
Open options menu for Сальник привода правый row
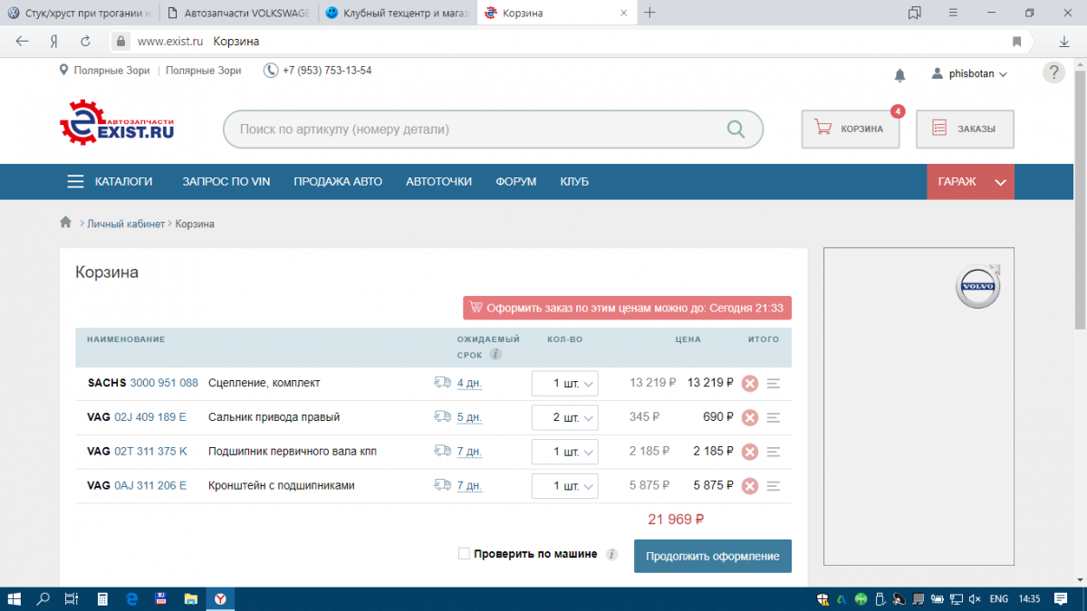click(774, 418)
